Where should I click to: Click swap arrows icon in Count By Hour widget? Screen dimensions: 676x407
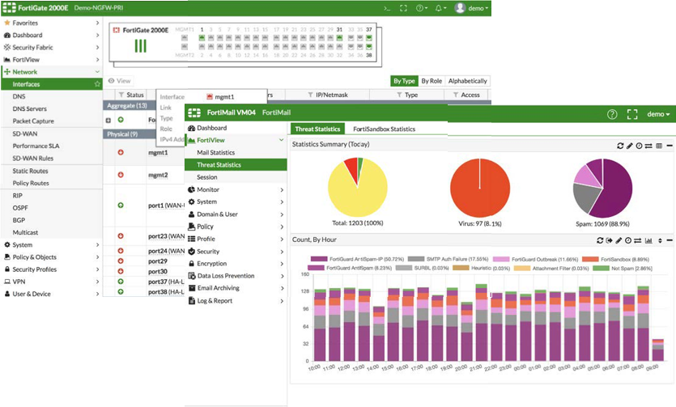[638, 240]
